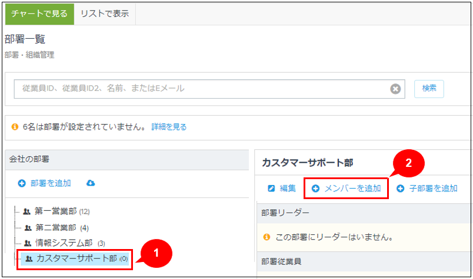The height and width of the screenshot is (279, 473).
Task: Select 第二営業部 in the department tree
Action: click(56, 227)
